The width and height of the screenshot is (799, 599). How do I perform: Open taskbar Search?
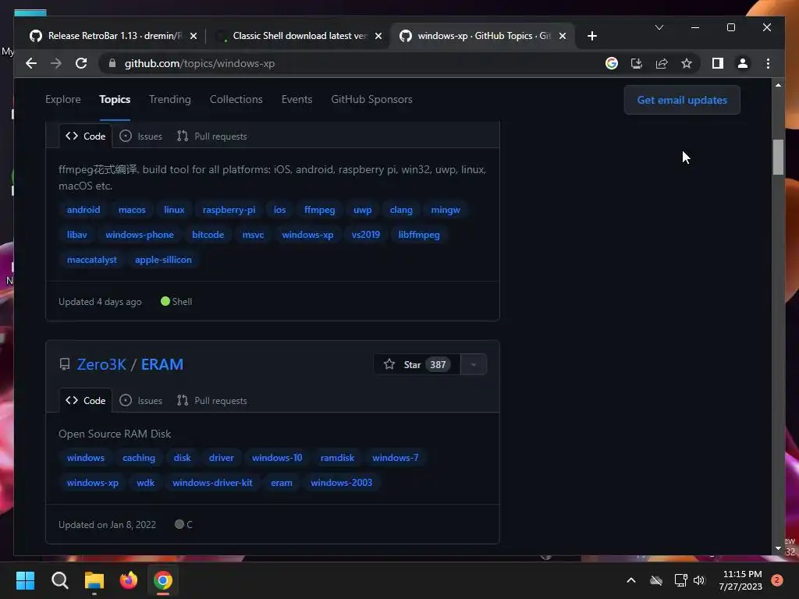click(x=59, y=580)
